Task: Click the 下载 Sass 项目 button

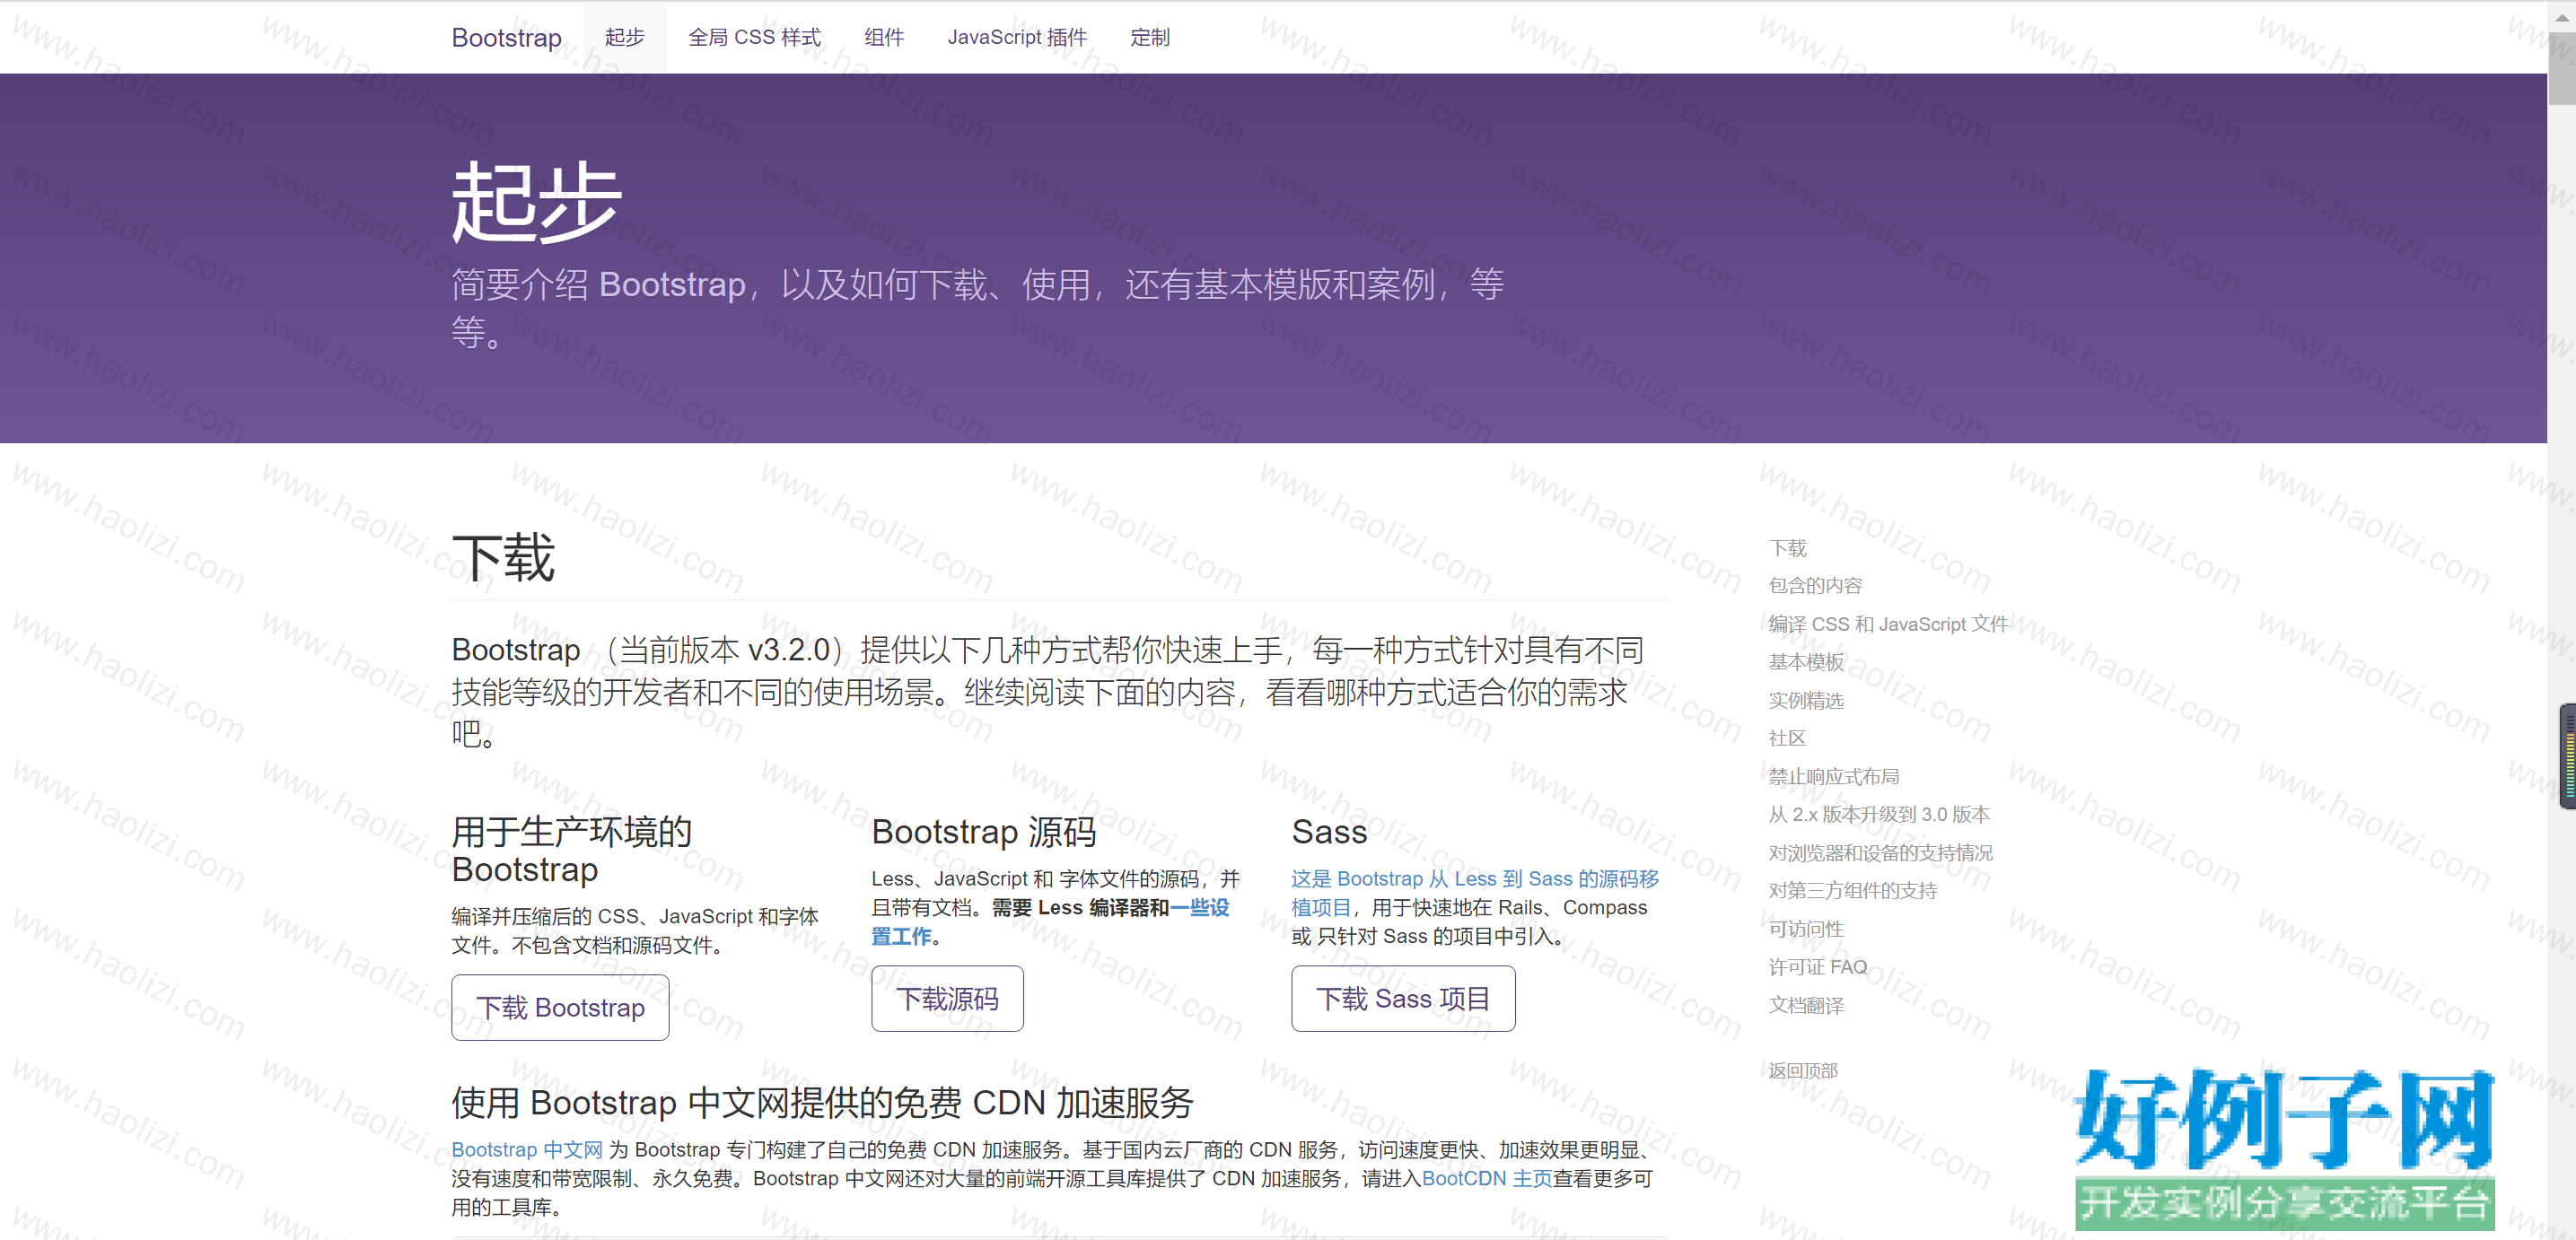Action: point(1403,998)
